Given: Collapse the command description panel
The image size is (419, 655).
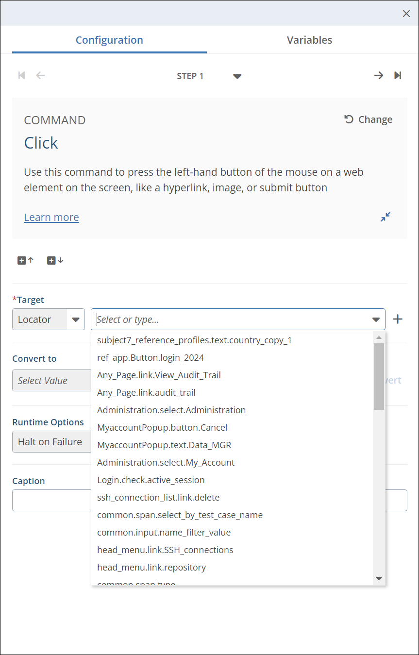Looking at the screenshot, I should (x=385, y=217).
